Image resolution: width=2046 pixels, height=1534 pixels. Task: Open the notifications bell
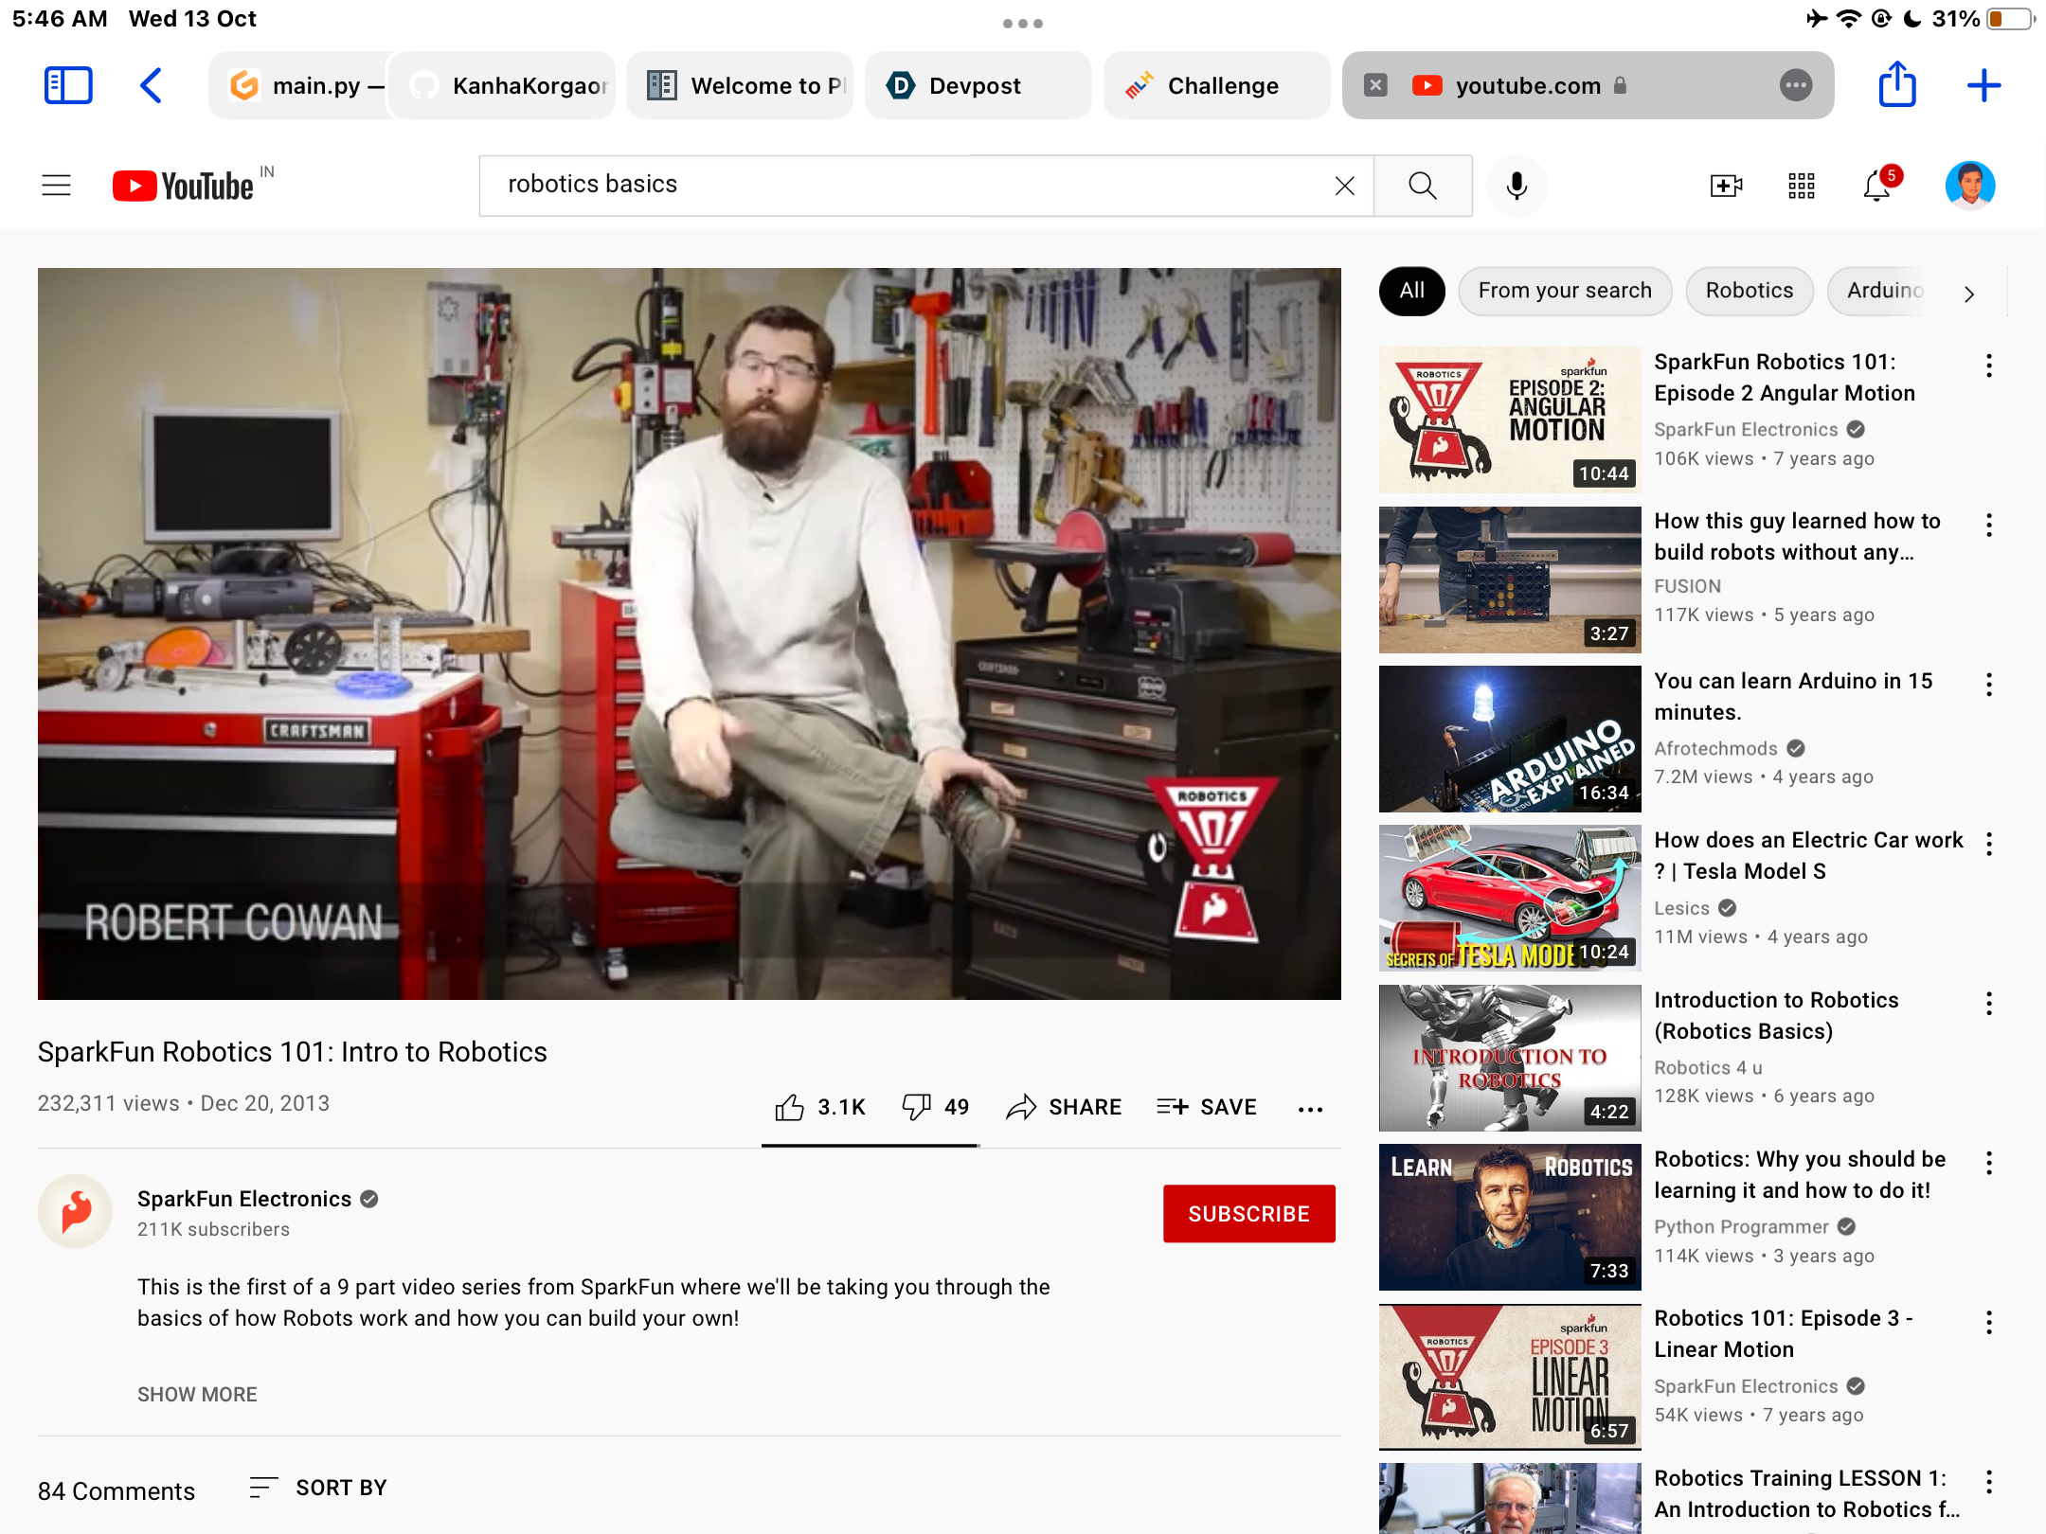tap(1877, 186)
